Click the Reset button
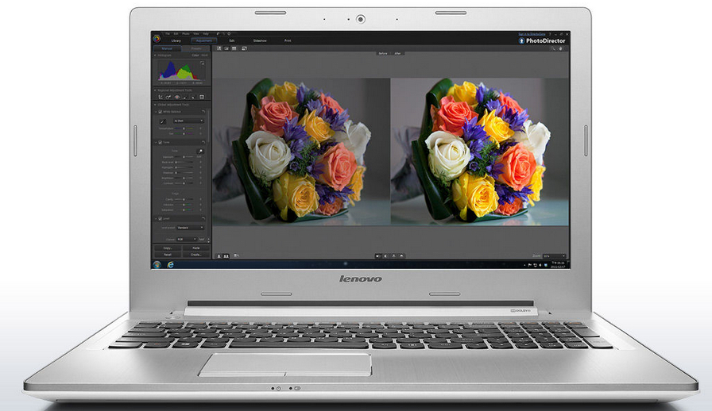Viewport: 712px width, 411px height. pyautogui.click(x=167, y=255)
